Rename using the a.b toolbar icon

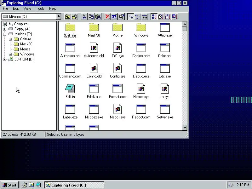(114, 17)
